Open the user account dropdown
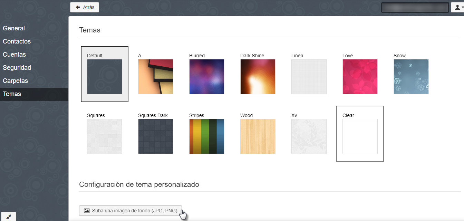 [x=458, y=7]
